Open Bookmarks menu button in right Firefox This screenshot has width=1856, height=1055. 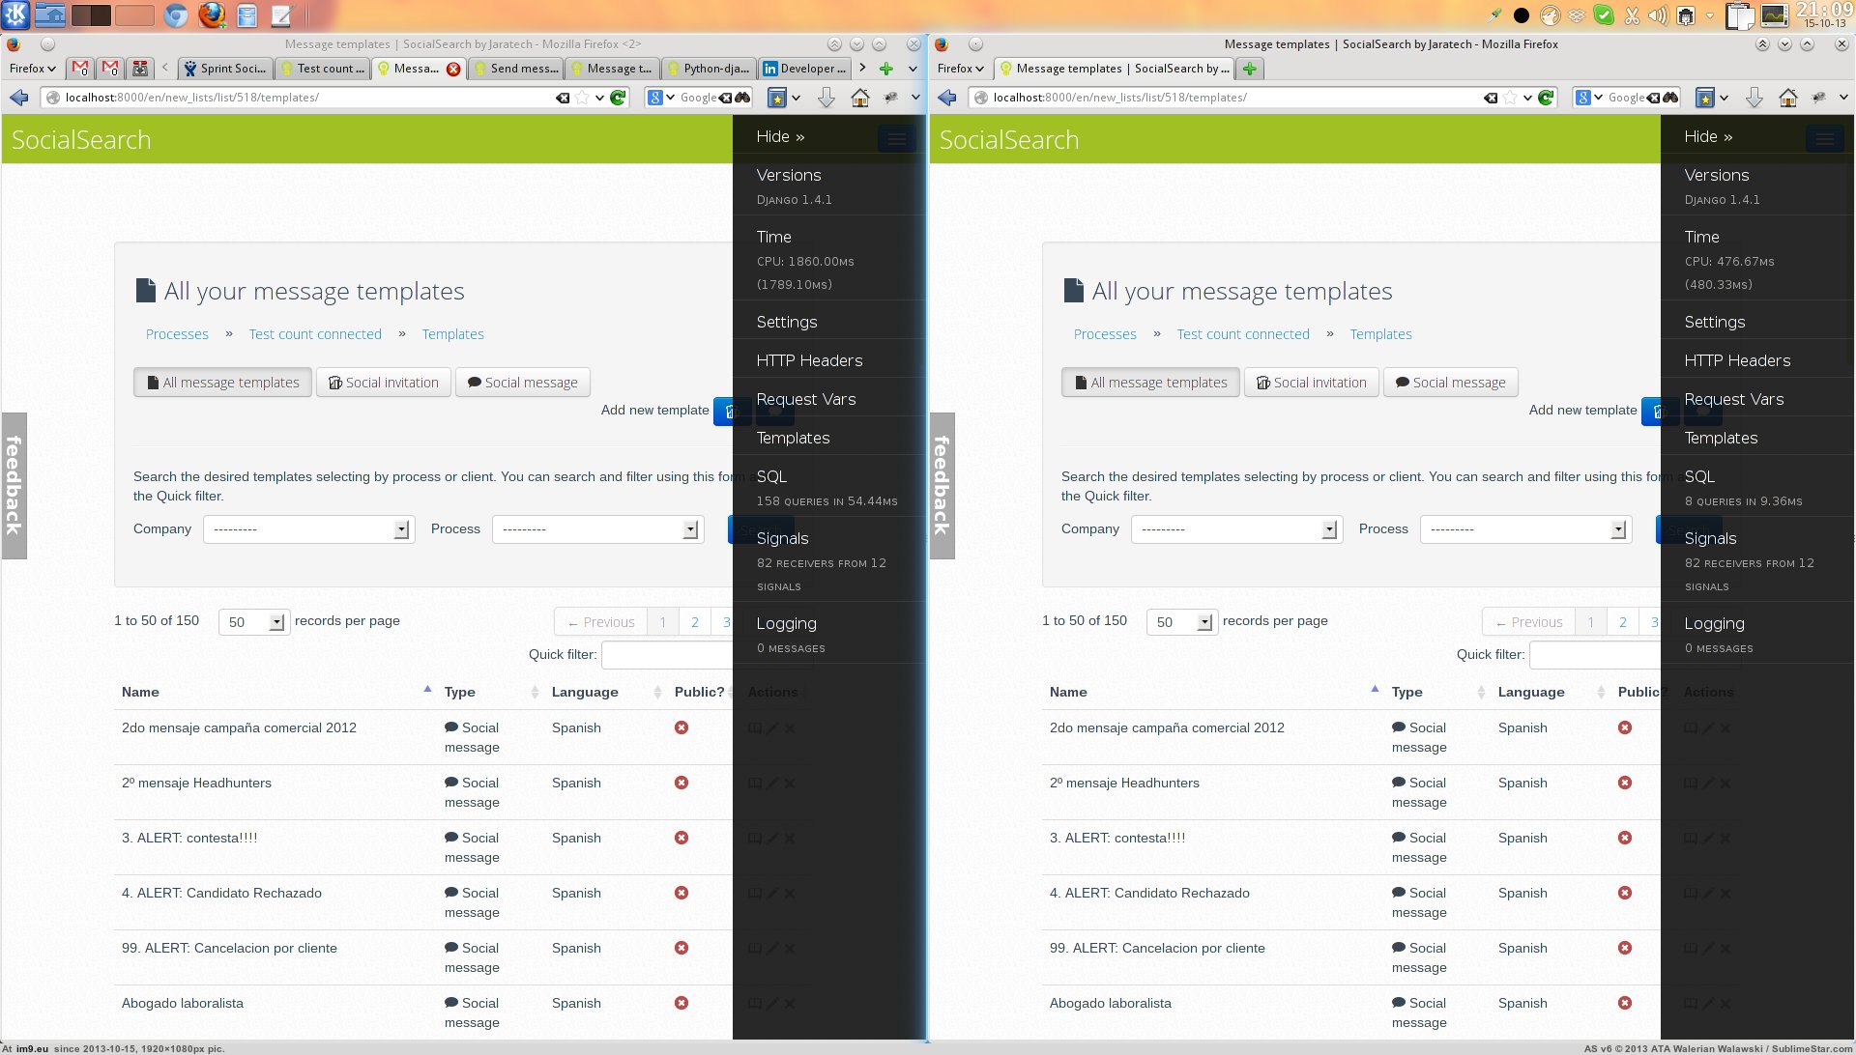click(x=1705, y=98)
